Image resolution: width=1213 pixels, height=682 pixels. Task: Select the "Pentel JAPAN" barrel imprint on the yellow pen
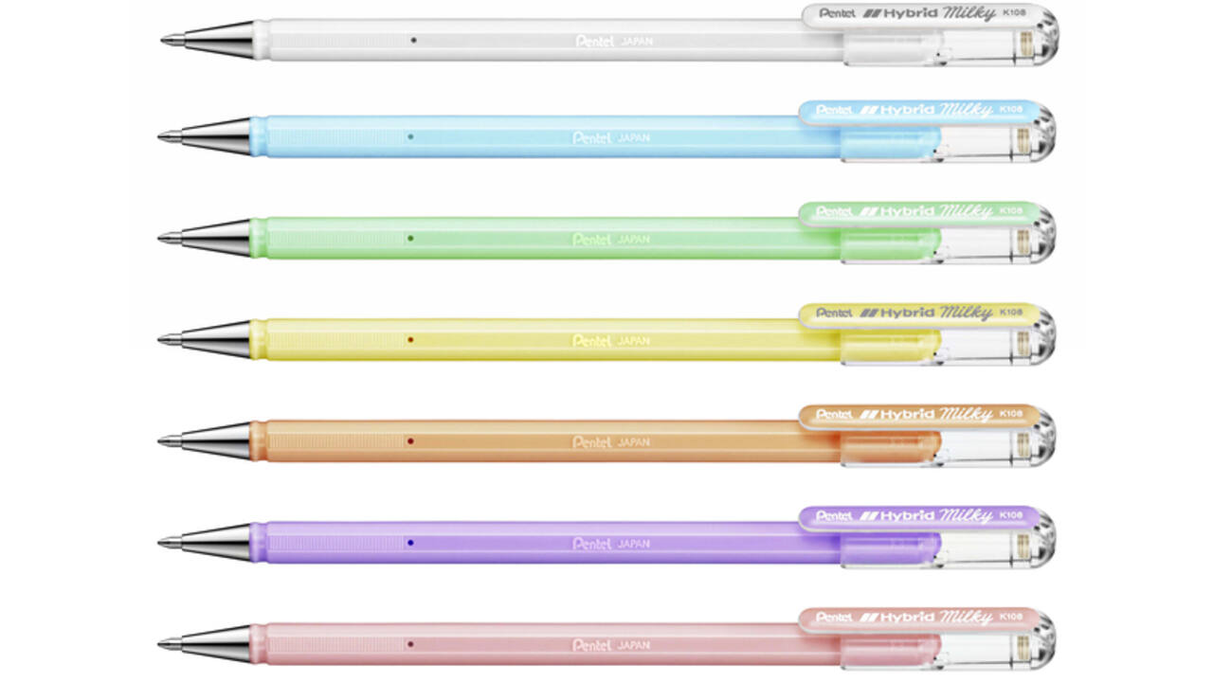click(x=611, y=341)
